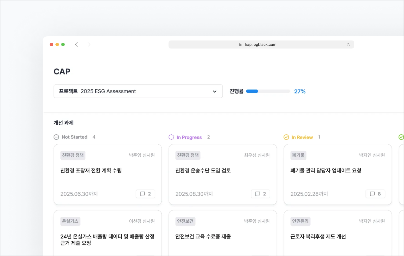Click the 온실가스 tag on the emissions card

click(x=70, y=221)
